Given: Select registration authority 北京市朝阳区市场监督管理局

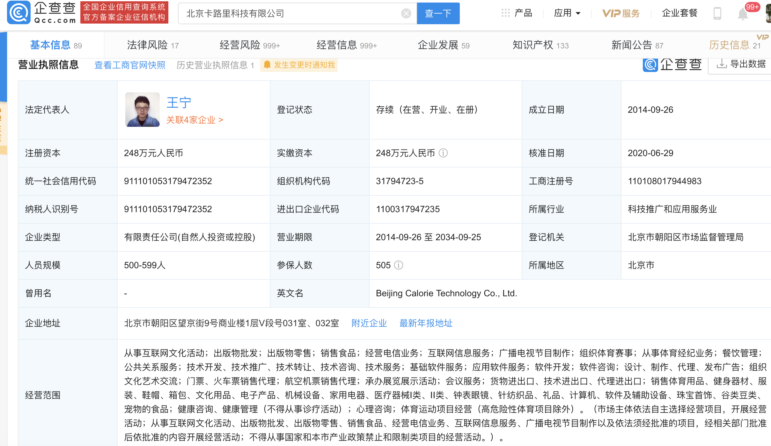Looking at the screenshot, I should point(686,237).
